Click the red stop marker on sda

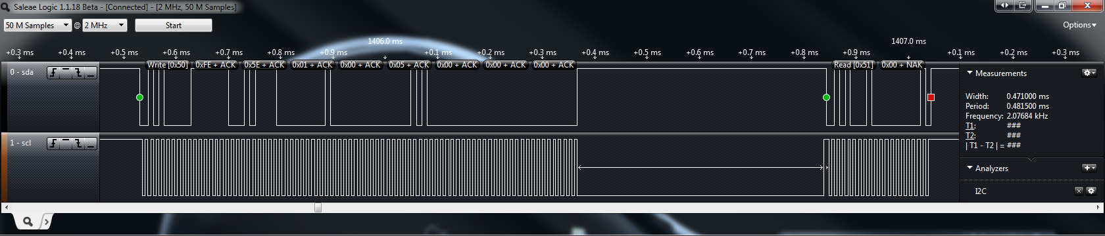(x=931, y=97)
